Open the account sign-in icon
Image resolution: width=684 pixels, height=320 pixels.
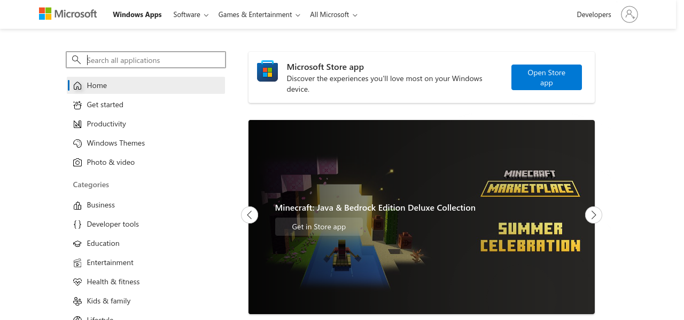pyautogui.click(x=629, y=14)
